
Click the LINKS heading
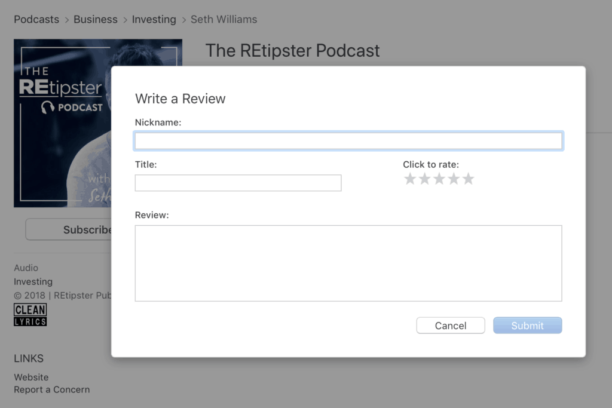(x=29, y=358)
